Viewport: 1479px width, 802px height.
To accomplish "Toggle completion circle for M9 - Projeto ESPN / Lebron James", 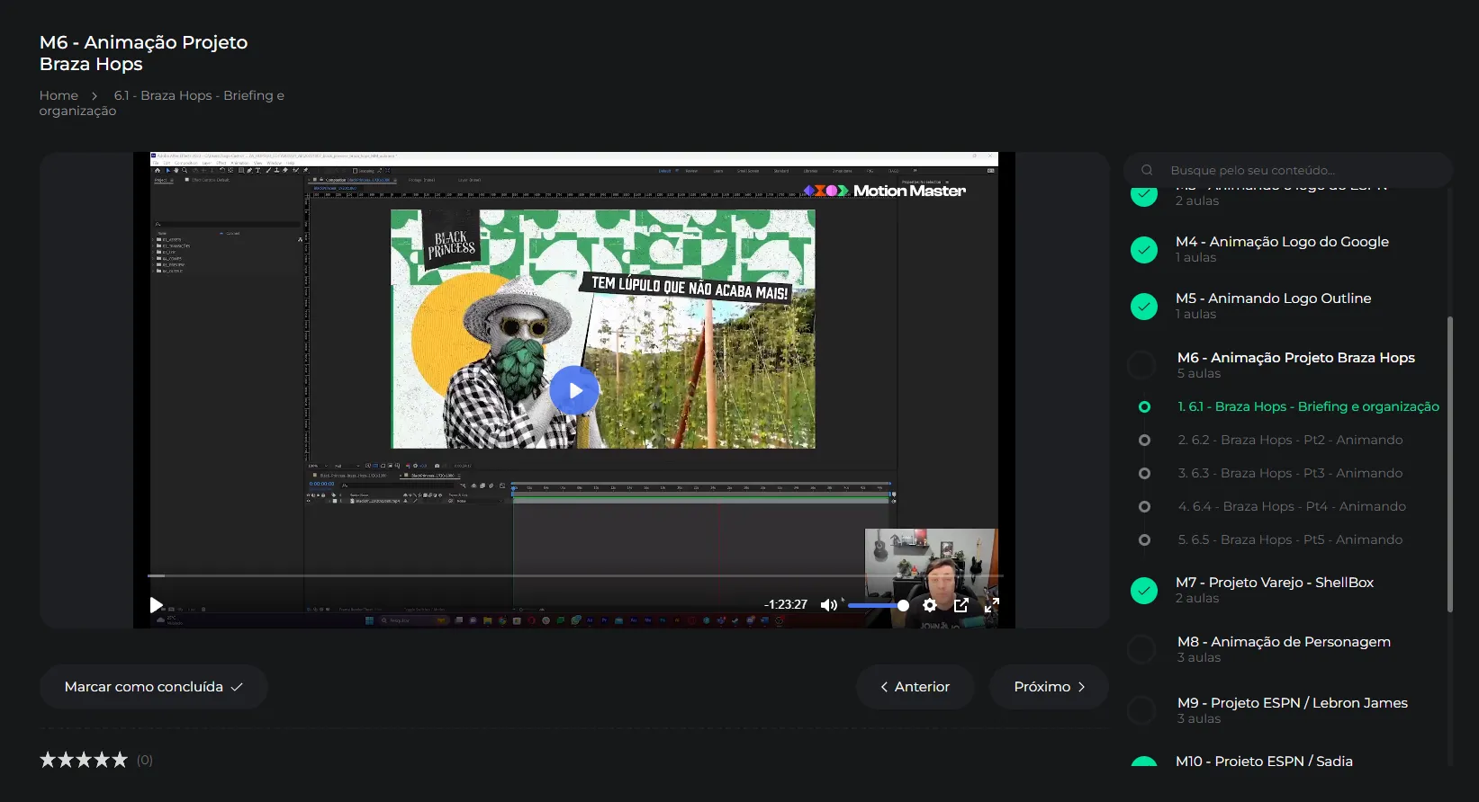I will [1142, 710].
